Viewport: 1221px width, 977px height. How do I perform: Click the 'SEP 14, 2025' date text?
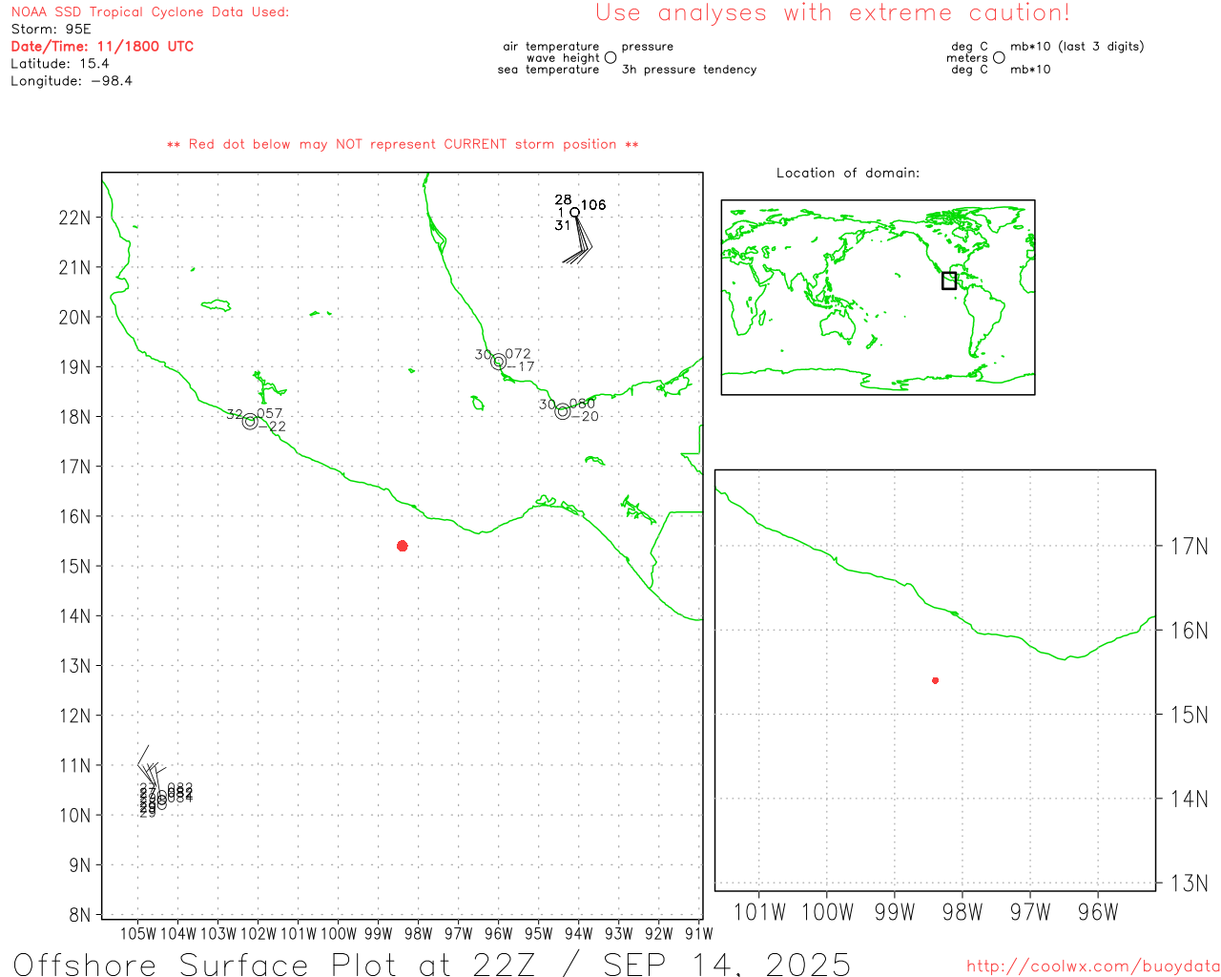pos(727,964)
